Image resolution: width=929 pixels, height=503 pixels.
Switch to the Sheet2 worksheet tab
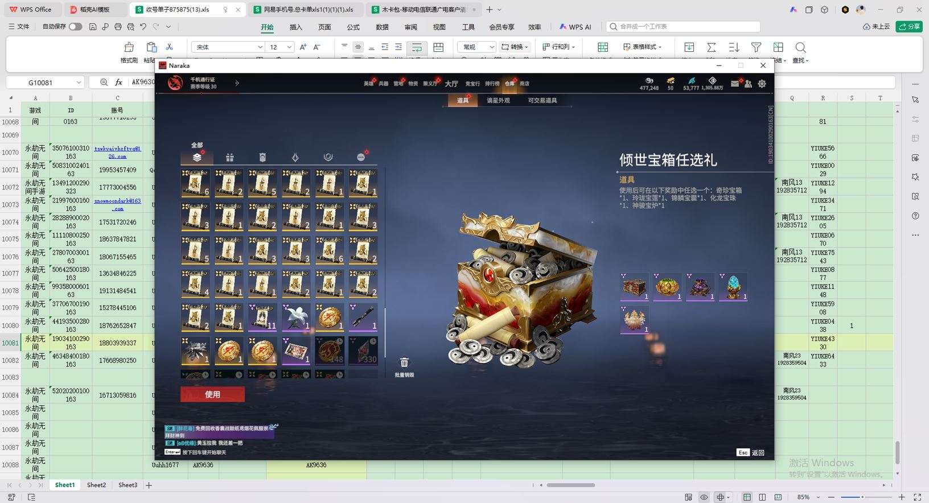[x=96, y=485]
